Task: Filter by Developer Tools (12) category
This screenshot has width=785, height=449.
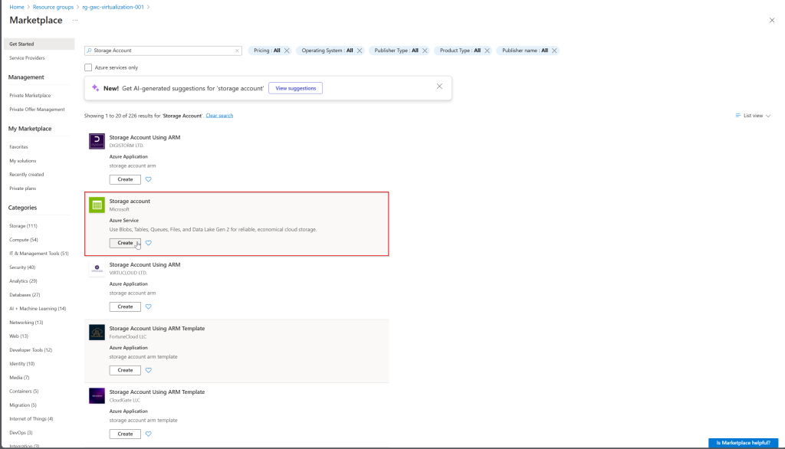Action: coord(31,350)
